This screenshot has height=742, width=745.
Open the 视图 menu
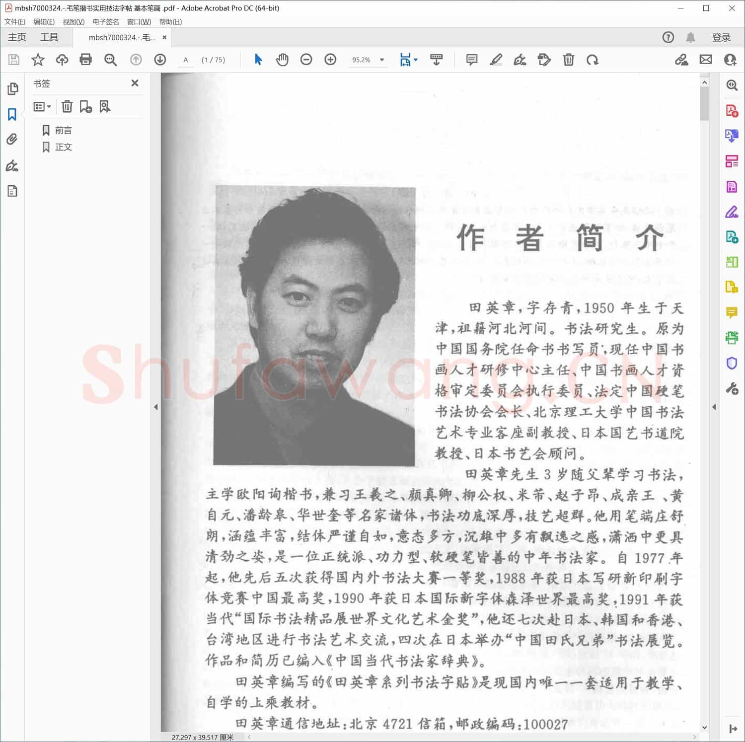[73, 22]
